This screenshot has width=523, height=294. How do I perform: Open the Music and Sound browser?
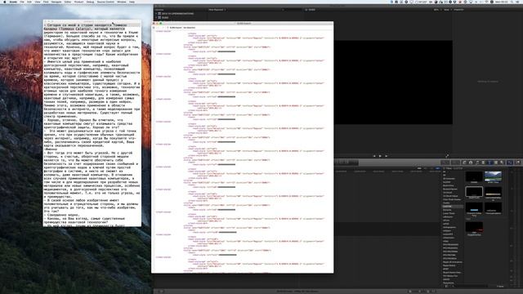coord(477,163)
